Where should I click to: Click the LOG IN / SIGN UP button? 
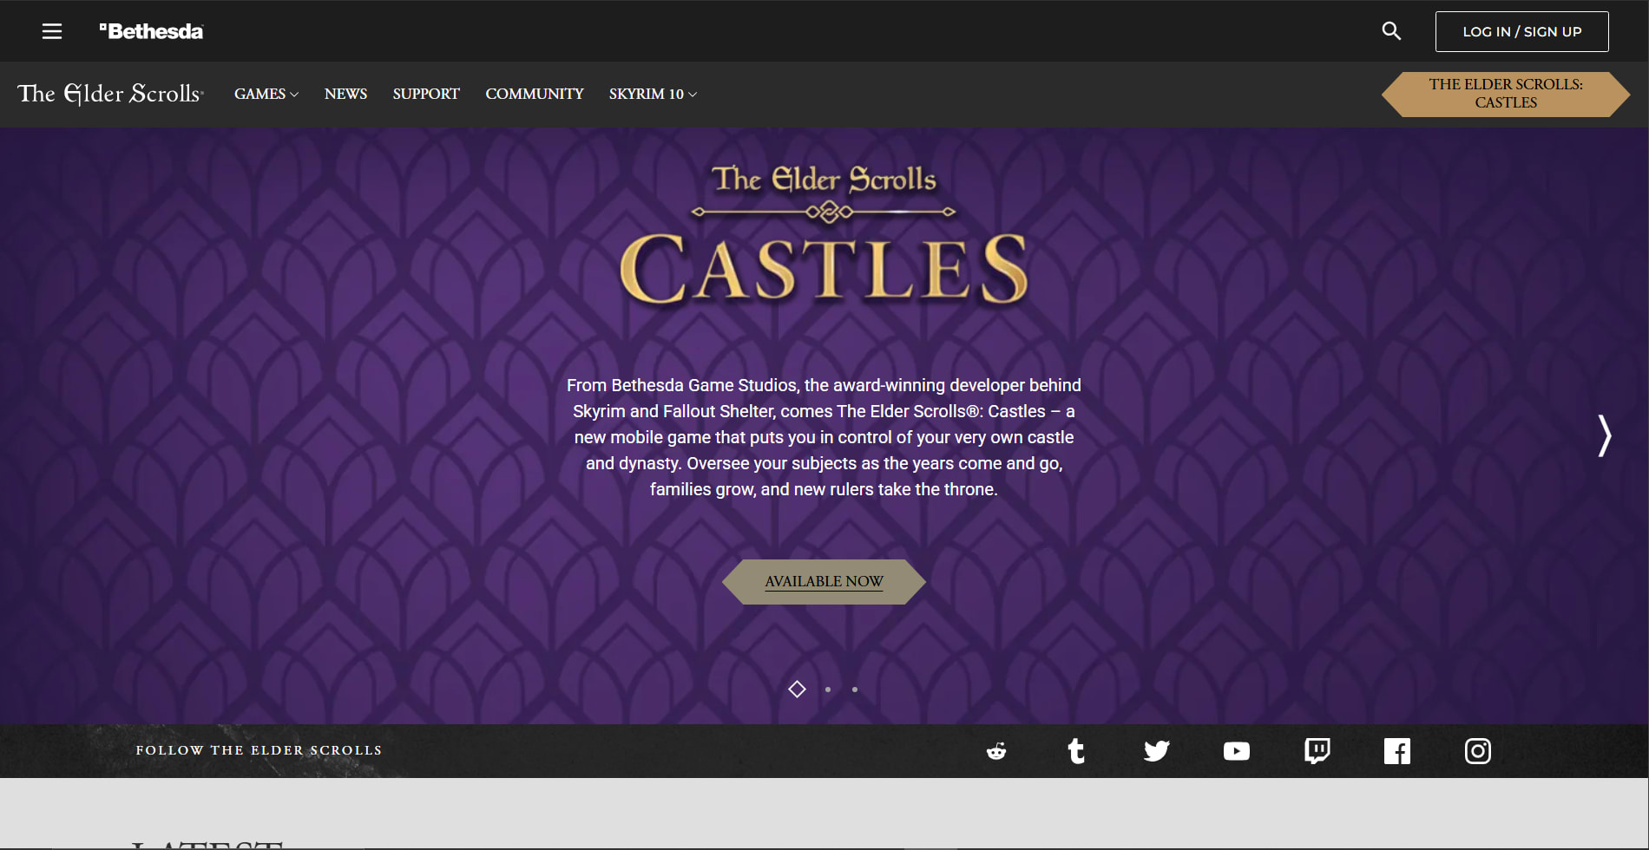pyautogui.click(x=1521, y=31)
